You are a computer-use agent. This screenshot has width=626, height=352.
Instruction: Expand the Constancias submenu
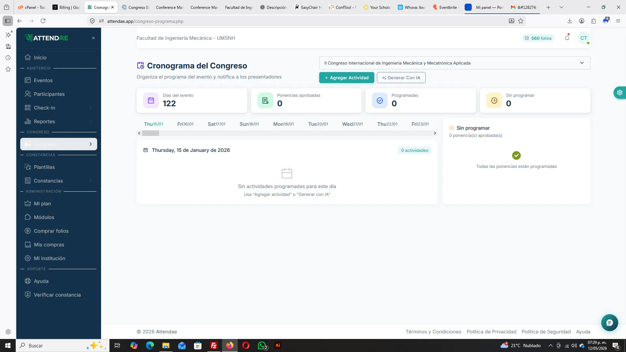pos(59,181)
